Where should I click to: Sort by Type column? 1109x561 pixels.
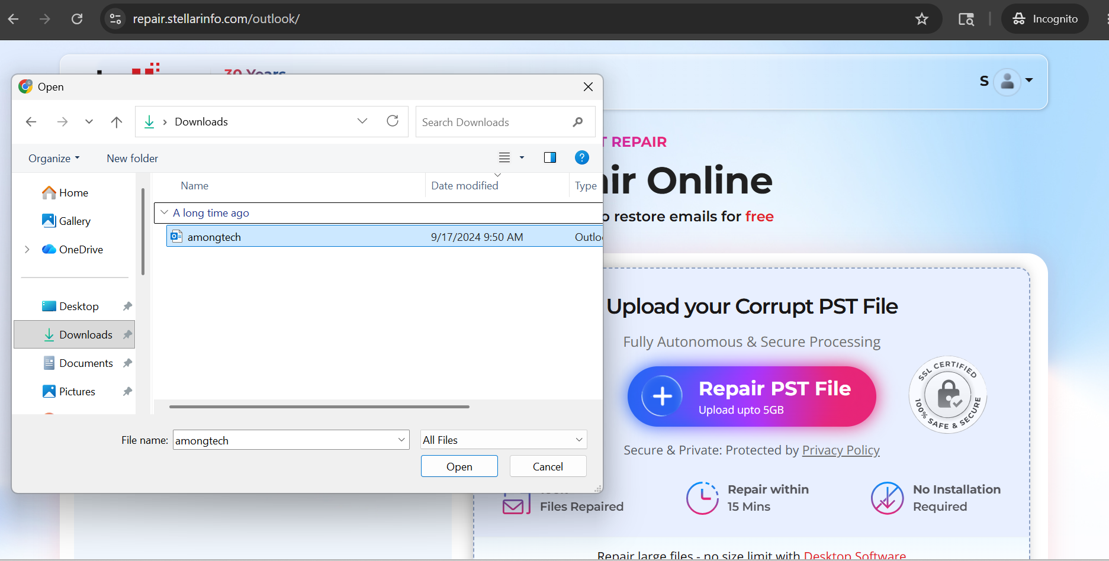(586, 186)
